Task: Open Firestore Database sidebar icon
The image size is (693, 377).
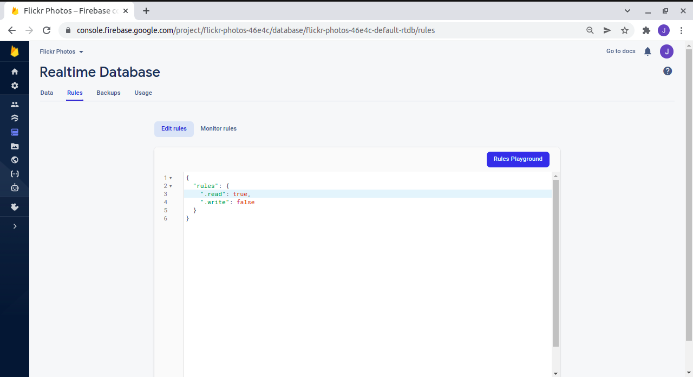Action: [15, 118]
